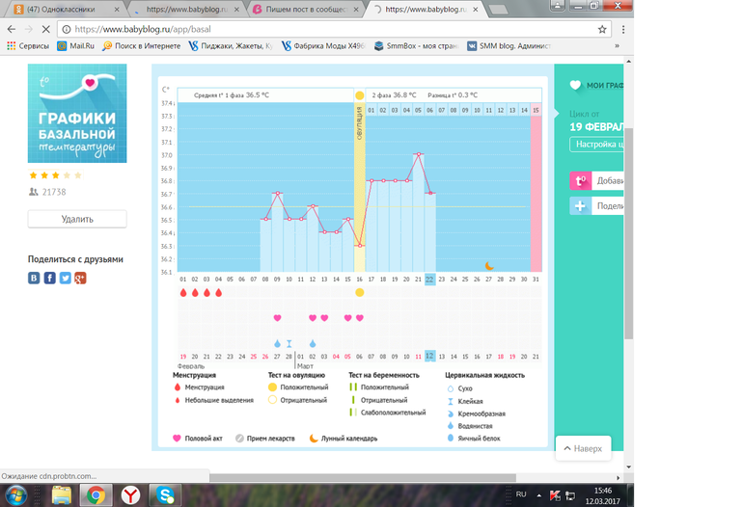
Task: Share chart via Twitter icon
Action: click(x=66, y=279)
